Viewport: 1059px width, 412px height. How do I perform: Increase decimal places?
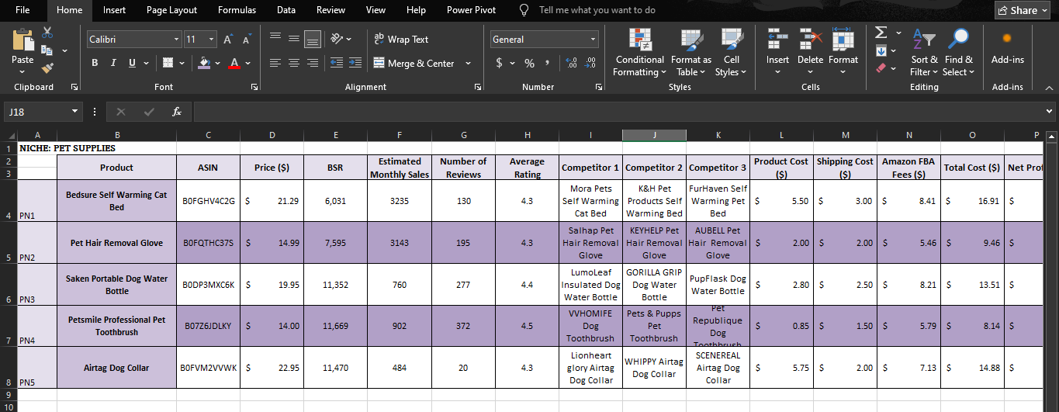tap(572, 63)
